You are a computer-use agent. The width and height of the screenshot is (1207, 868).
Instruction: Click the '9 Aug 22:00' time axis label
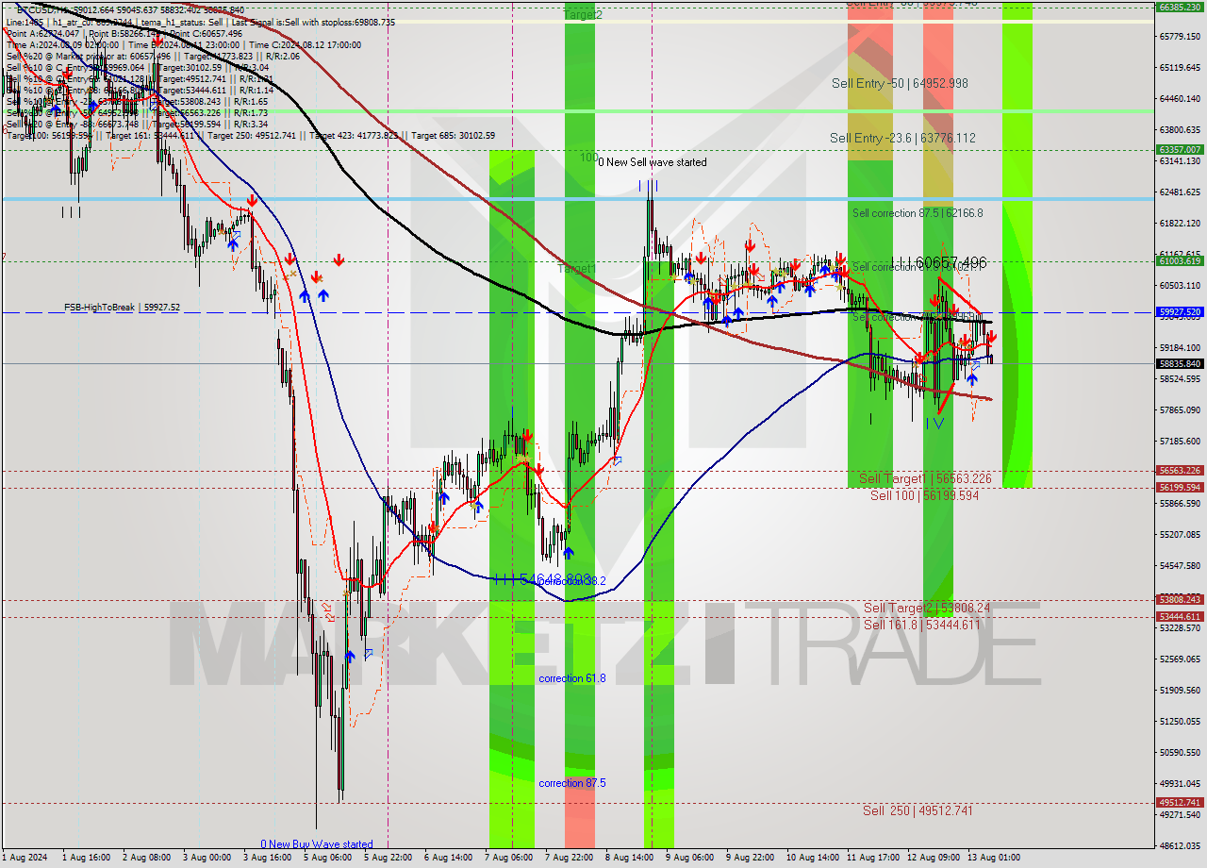(750, 858)
